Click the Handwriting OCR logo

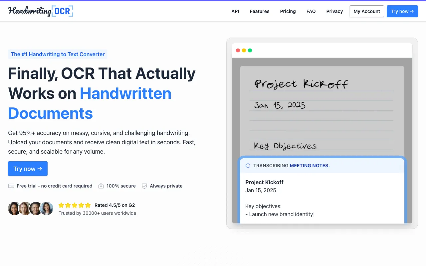41,11
